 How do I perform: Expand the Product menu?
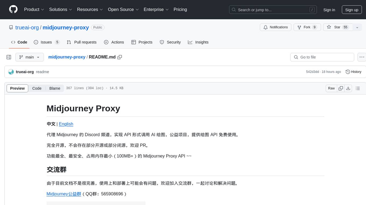pyautogui.click(x=34, y=9)
